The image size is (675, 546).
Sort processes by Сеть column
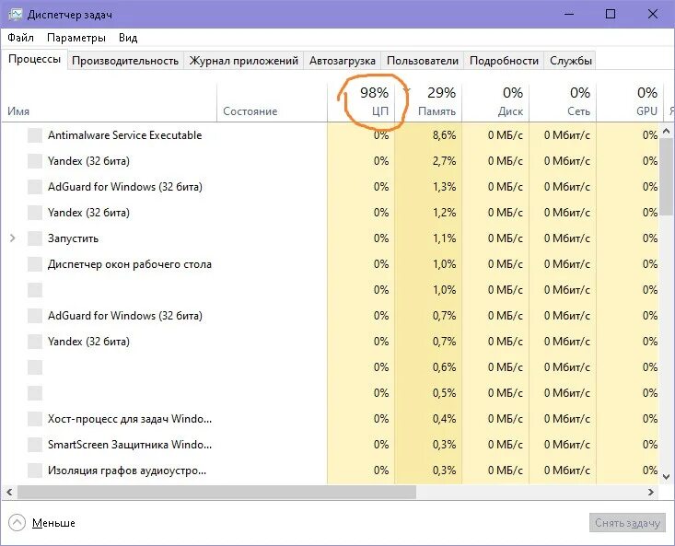pyautogui.click(x=563, y=102)
